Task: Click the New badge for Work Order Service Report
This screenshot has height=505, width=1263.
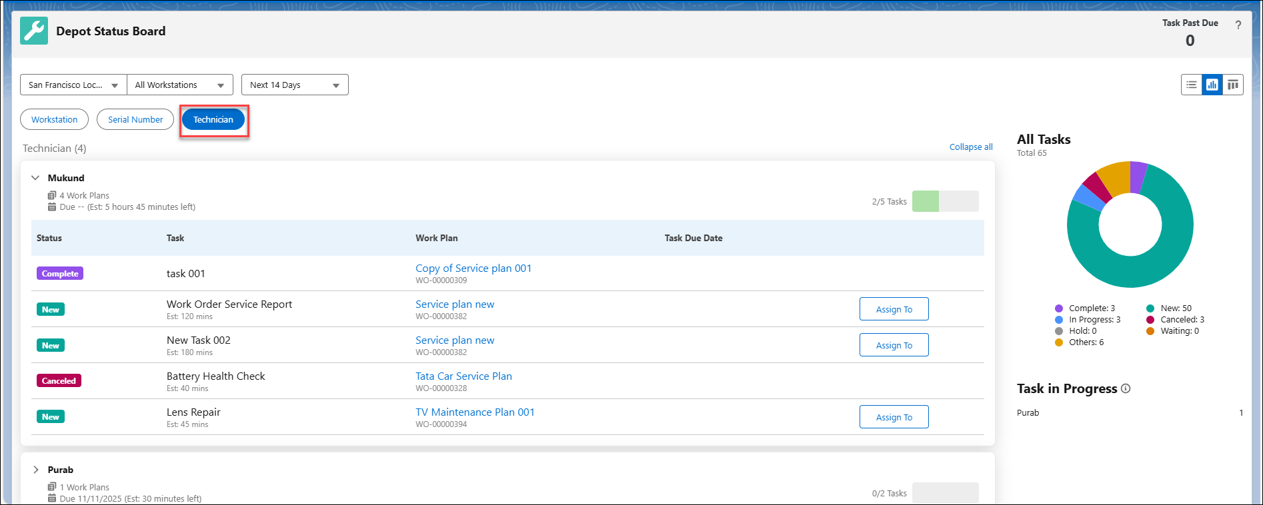Action: pyautogui.click(x=51, y=309)
